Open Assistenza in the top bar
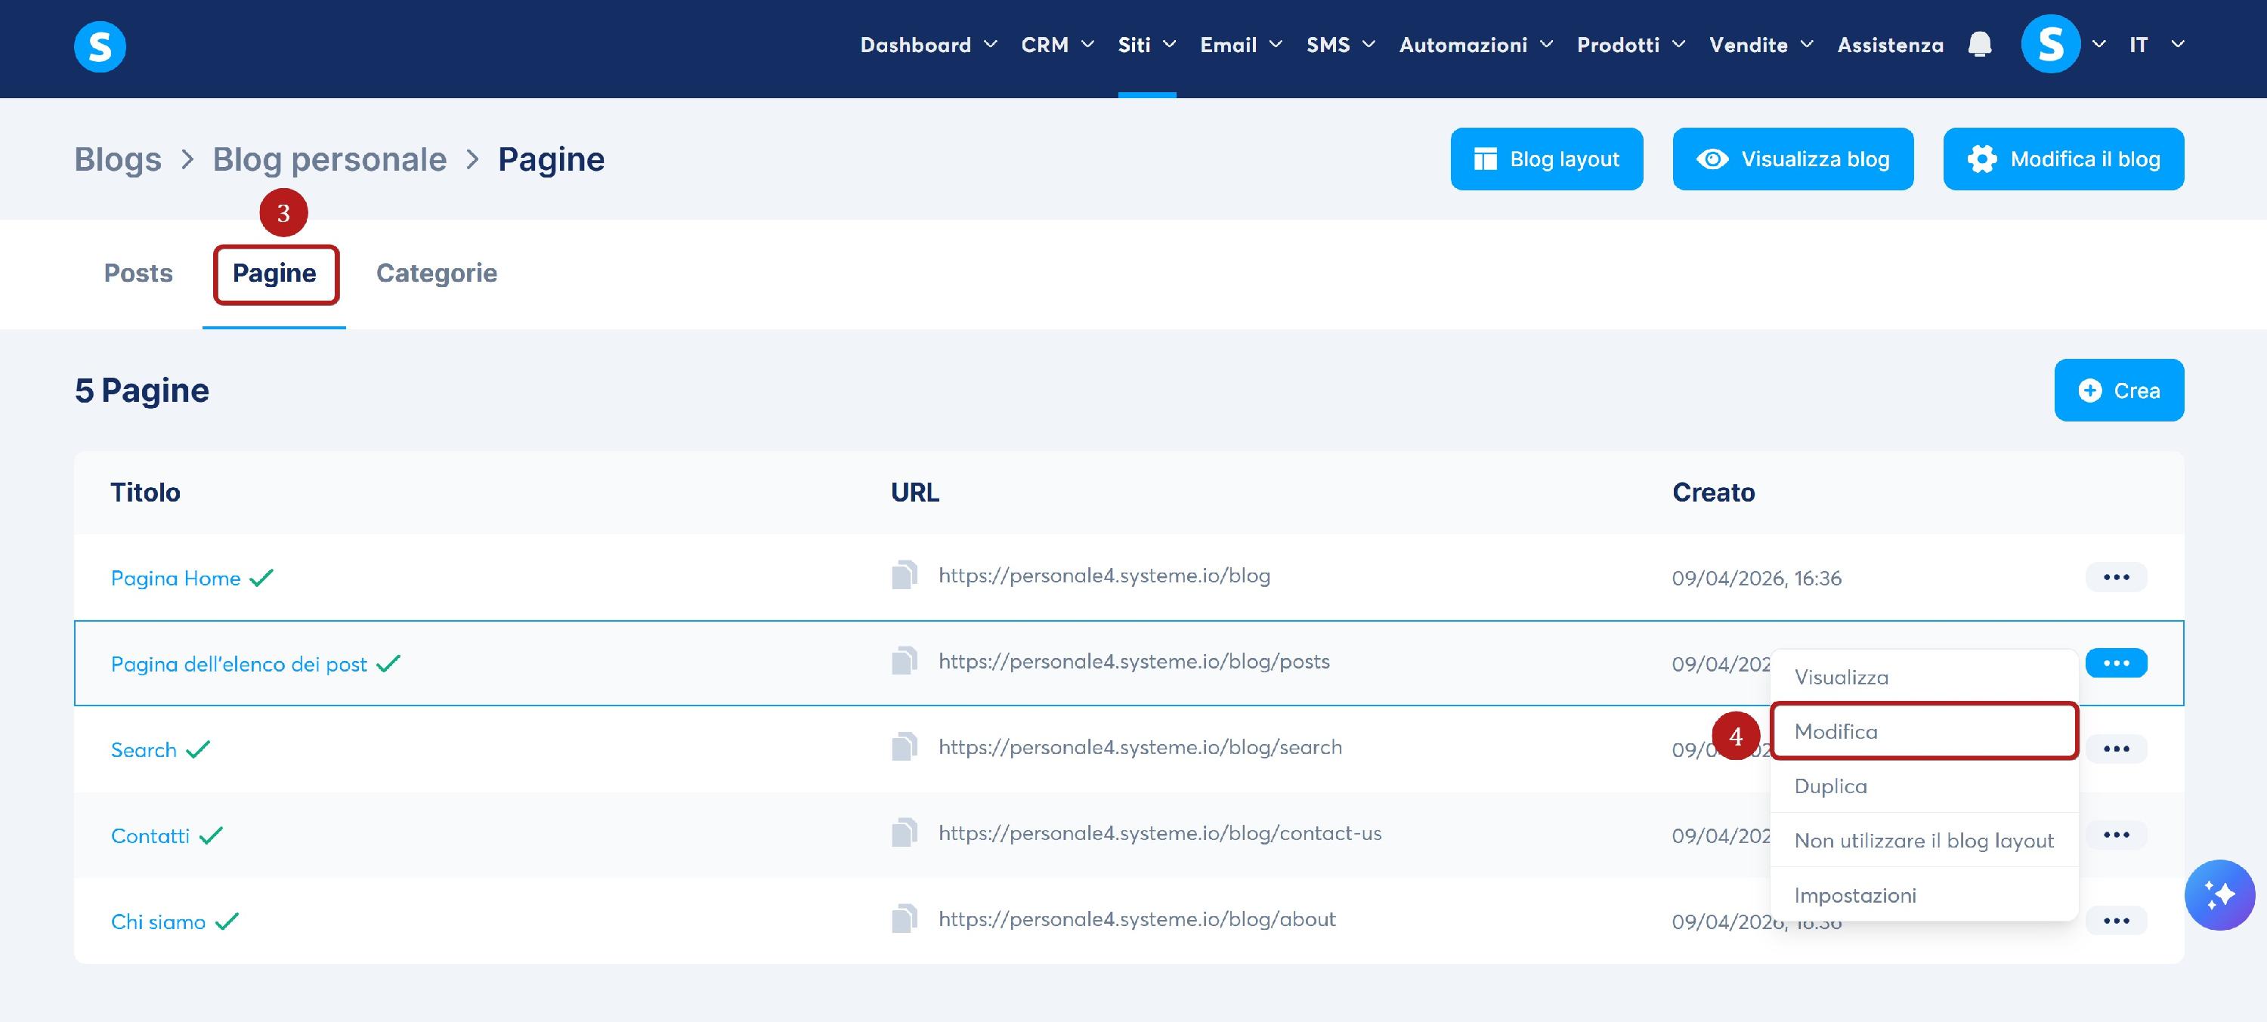2267x1022 pixels. pyautogui.click(x=1891, y=45)
